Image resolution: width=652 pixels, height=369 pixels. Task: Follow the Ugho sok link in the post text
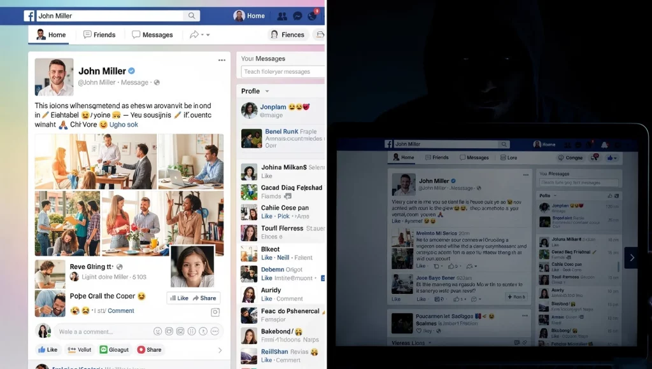(x=124, y=124)
